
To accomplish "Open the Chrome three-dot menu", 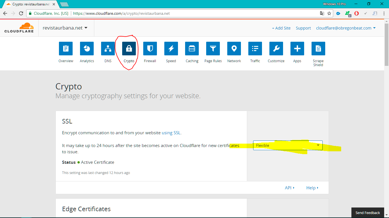I will point(384,13).
